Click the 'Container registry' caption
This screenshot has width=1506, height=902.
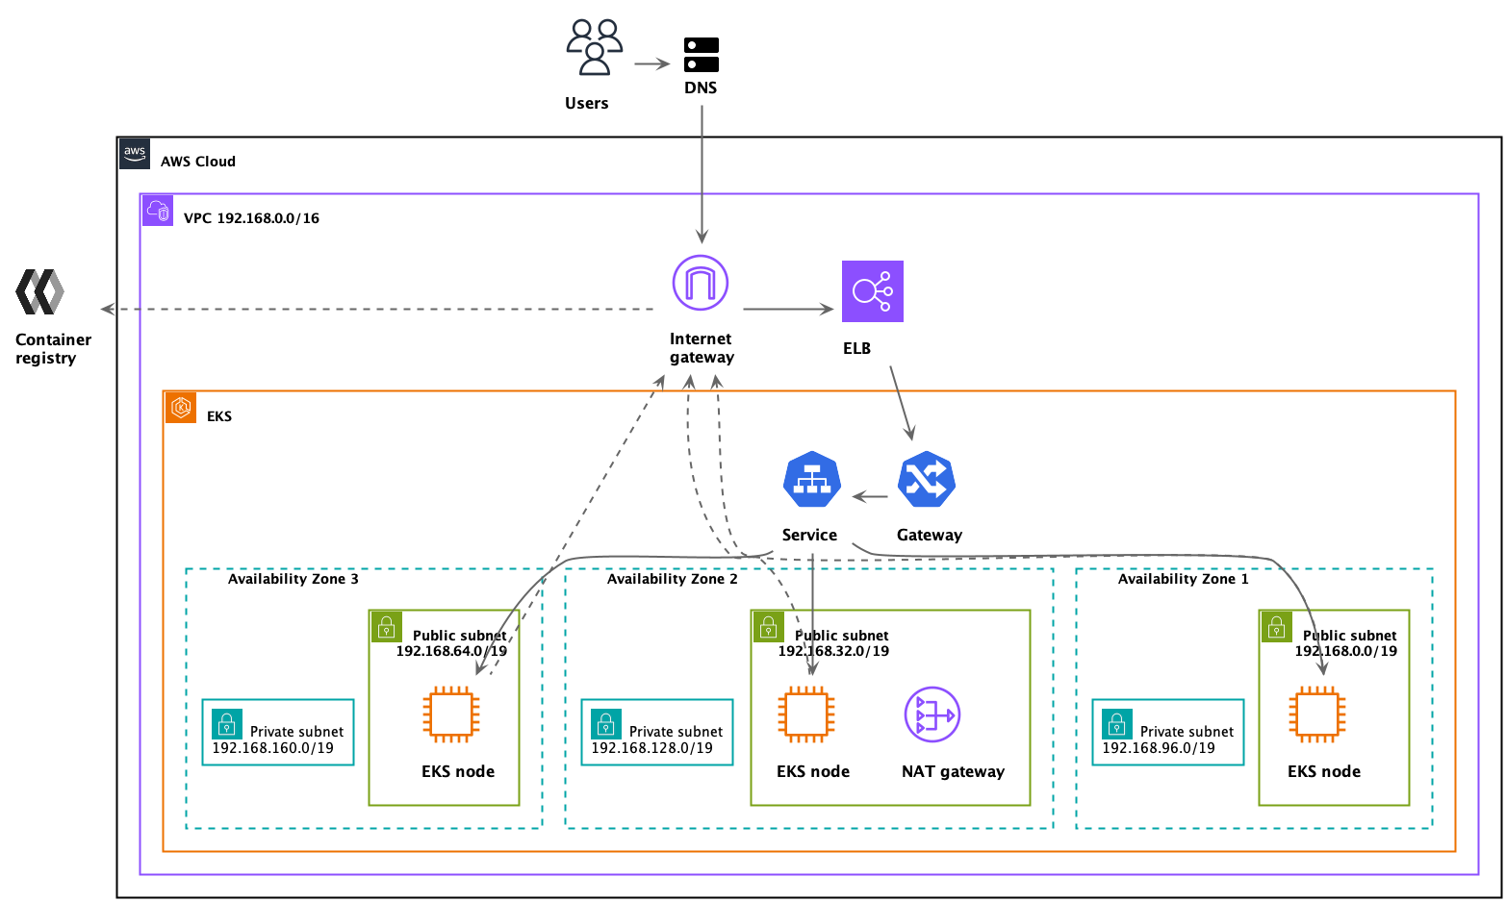click(x=54, y=349)
